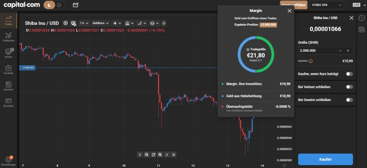Click Konto auffüllen button
Viewport: 367px width, 168px height.
[x=294, y=5]
